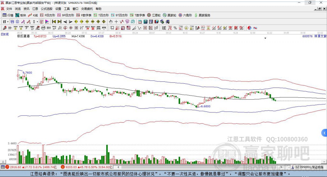Viewport: 327px width, 177px height.
Task: Expand the 日 period dropdown
Action: (8, 22)
